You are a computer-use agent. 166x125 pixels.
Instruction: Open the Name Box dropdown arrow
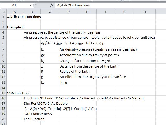pyautogui.click(x=31, y=5)
